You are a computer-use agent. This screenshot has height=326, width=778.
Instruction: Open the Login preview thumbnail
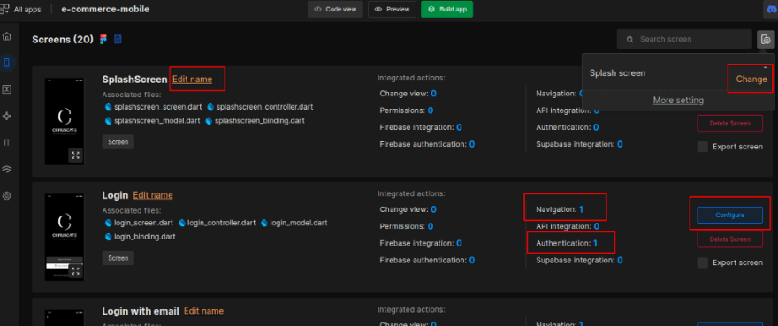(x=65, y=237)
